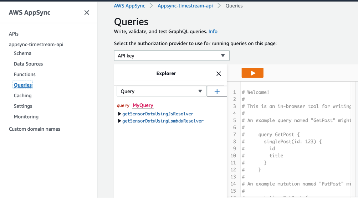
Task: Select the getSensorDataUsingLambdaResolver field
Action: [x=163, y=121]
